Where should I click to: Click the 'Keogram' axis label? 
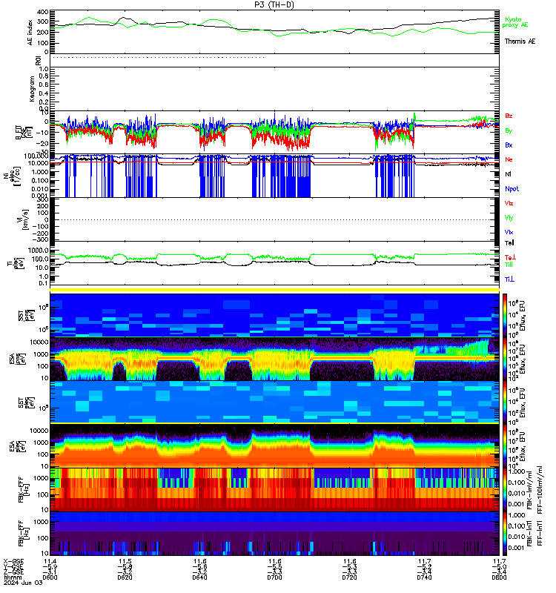coord(32,88)
